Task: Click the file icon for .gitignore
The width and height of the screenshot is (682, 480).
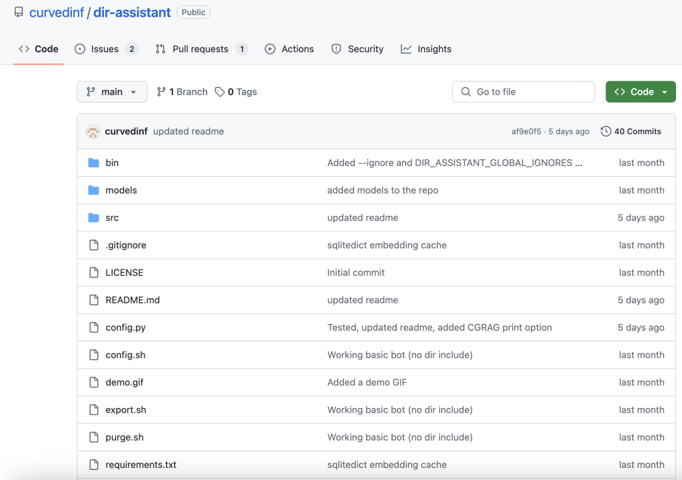Action: point(93,245)
